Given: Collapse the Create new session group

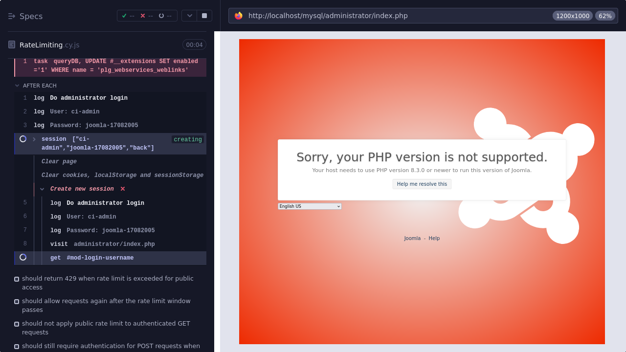Looking at the screenshot, I should 43,189.
